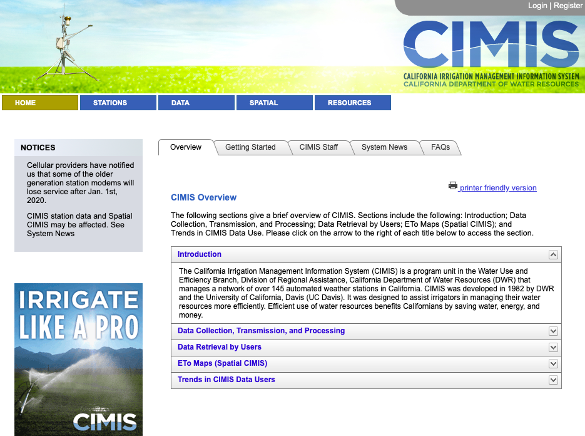Click the Irrigate Like a Pro banner

point(78,360)
